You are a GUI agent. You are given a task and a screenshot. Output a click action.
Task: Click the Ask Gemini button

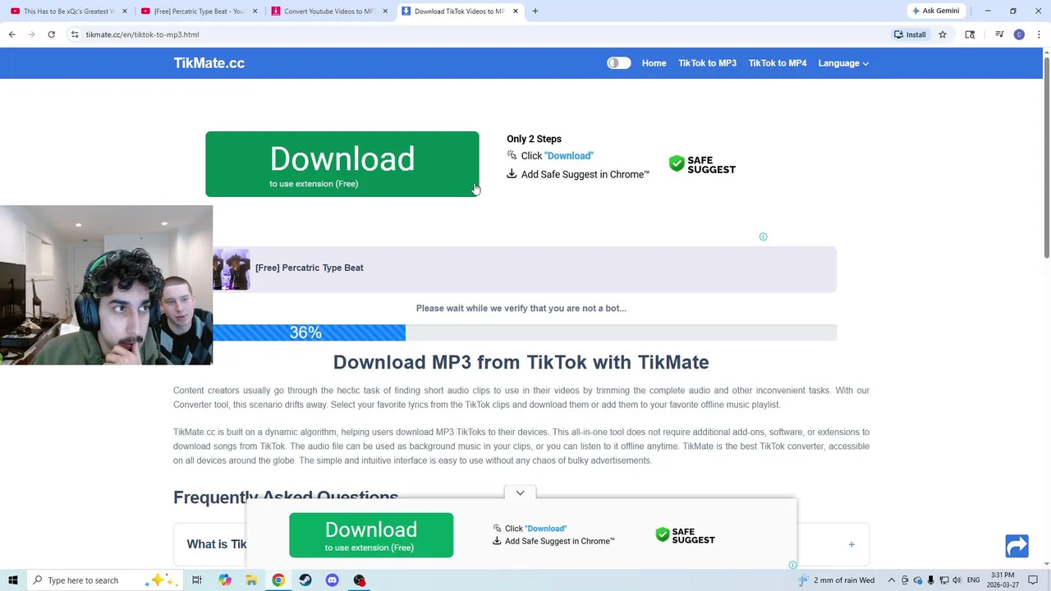935,11
